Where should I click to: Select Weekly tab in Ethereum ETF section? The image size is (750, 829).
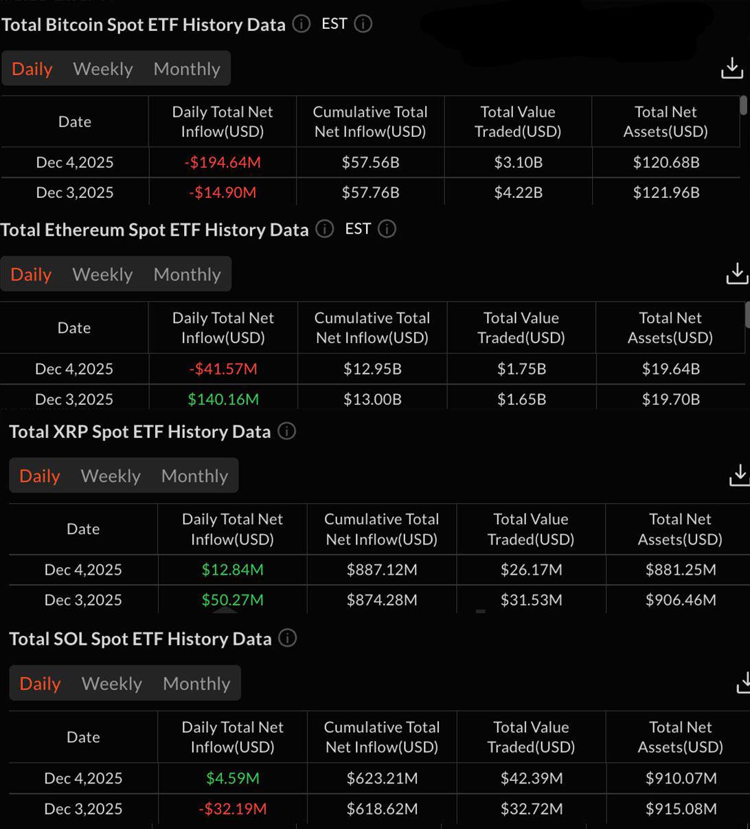pos(102,274)
